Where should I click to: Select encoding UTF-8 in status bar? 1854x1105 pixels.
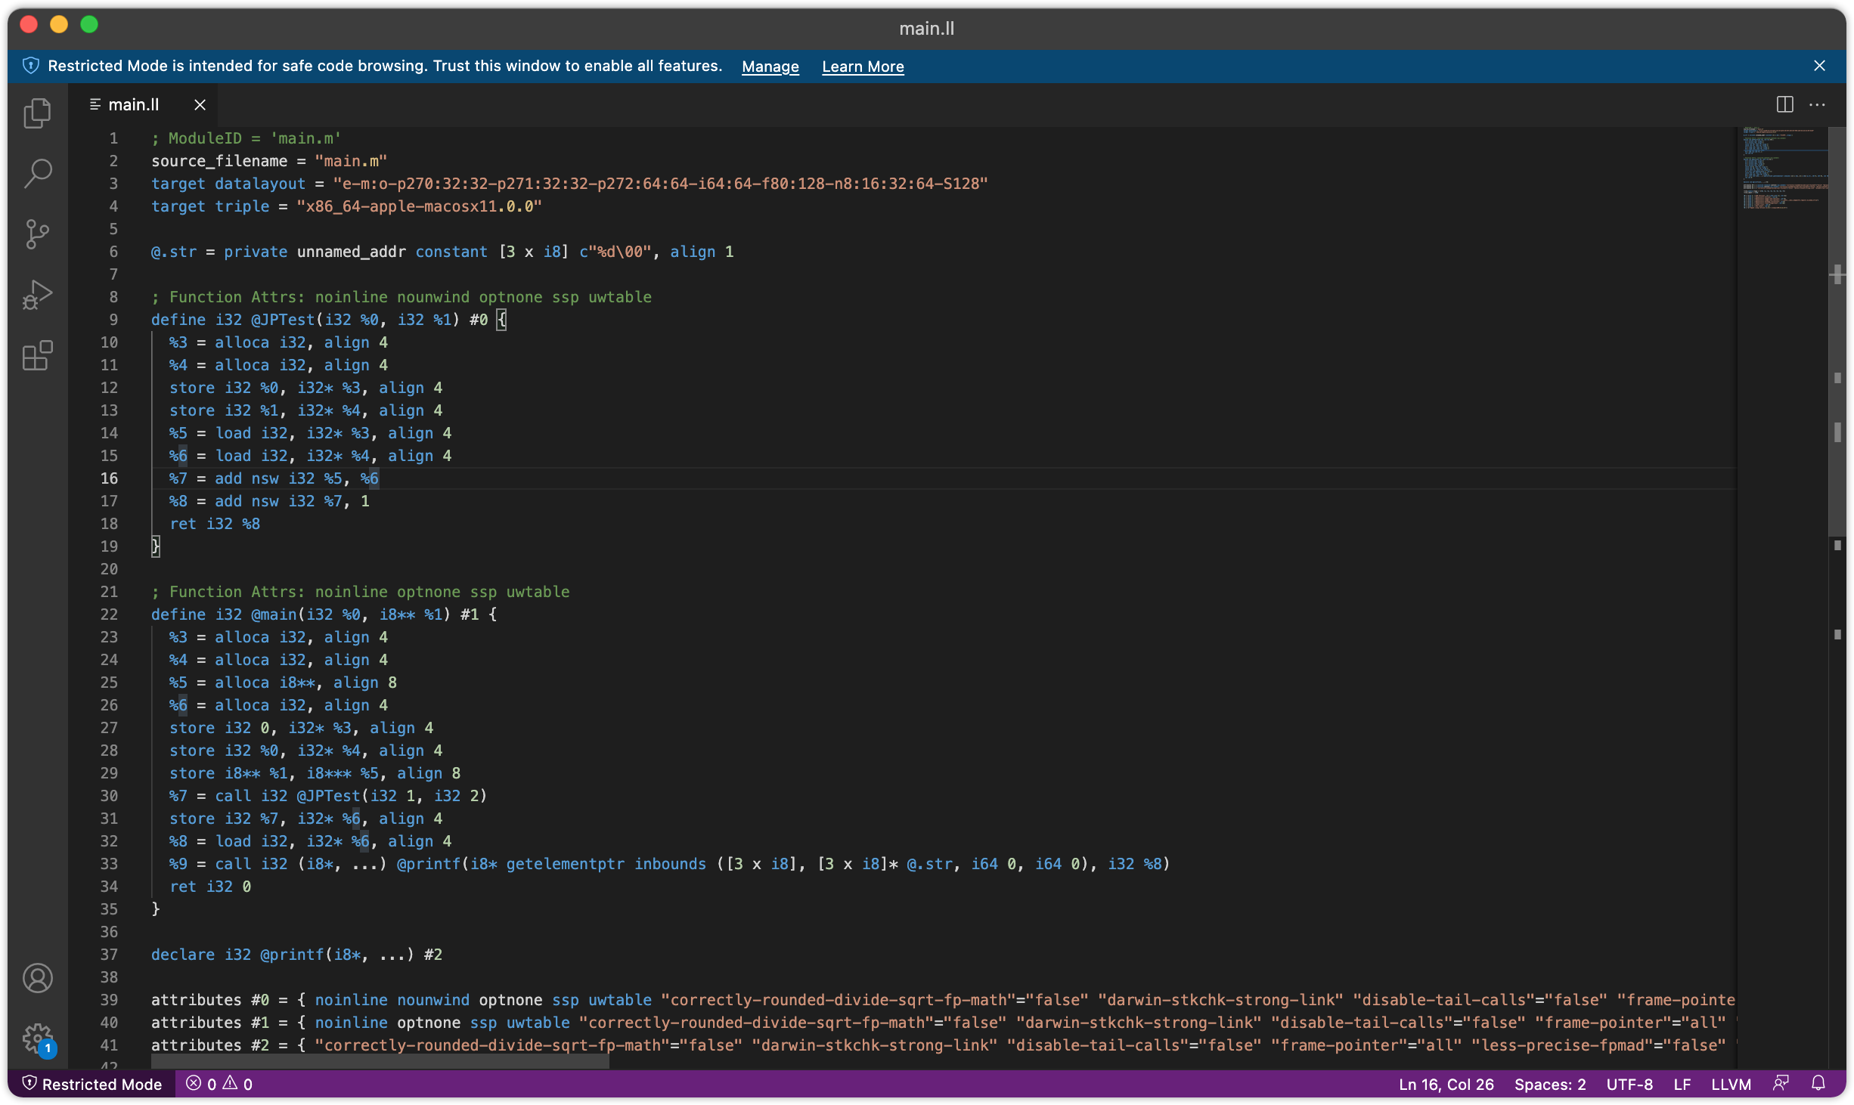(1629, 1084)
